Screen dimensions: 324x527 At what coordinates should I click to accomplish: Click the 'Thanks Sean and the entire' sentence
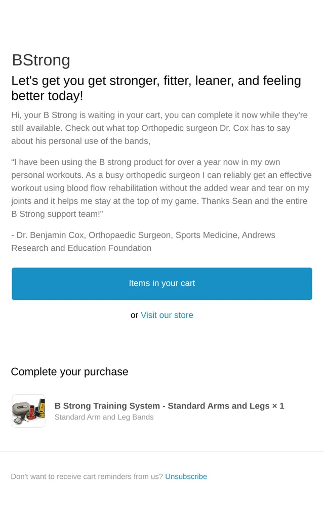click(x=254, y=201)
